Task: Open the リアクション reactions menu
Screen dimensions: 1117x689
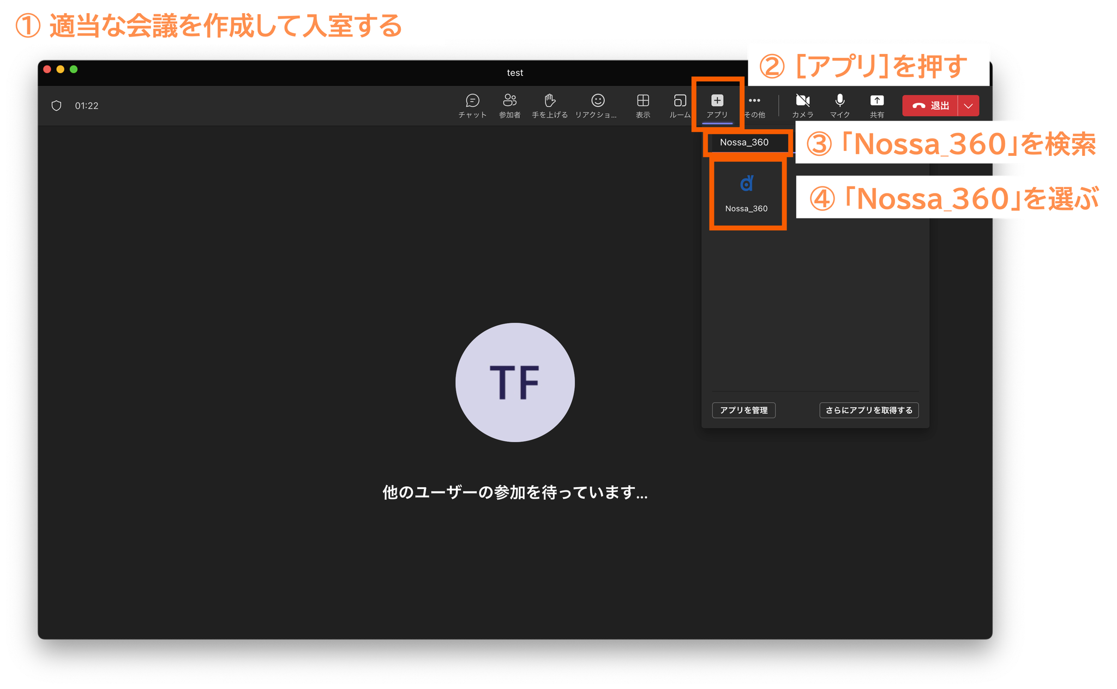Action: point(597,105)
